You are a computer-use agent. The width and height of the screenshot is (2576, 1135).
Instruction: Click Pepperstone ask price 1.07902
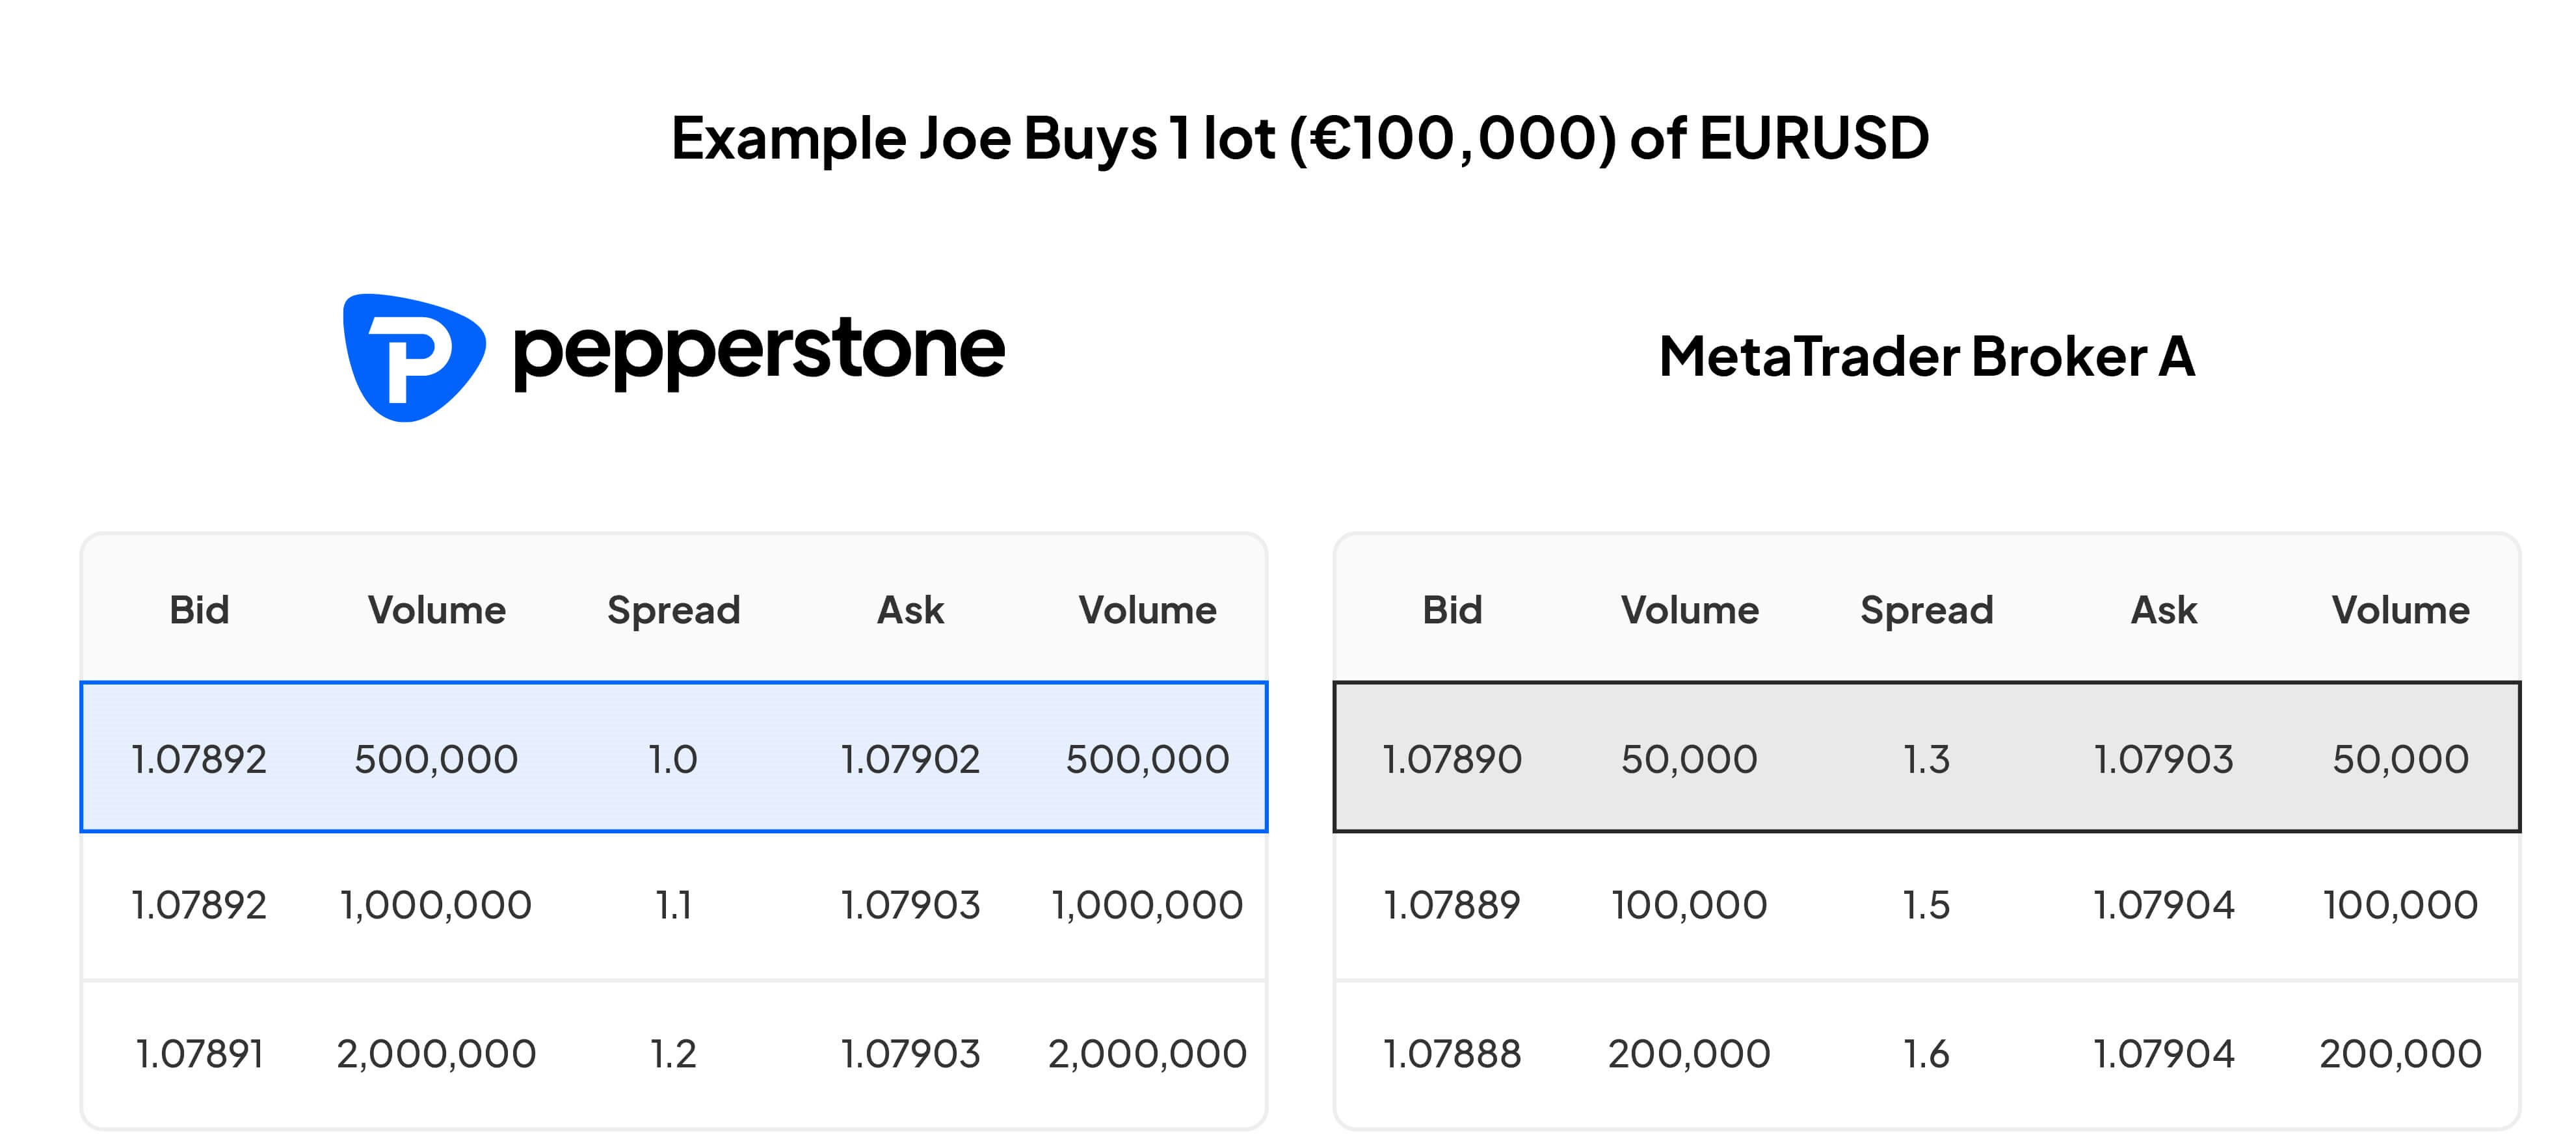click(909, 759)
